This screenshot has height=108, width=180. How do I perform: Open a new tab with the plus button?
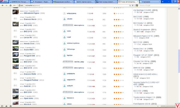coord(163,1)
